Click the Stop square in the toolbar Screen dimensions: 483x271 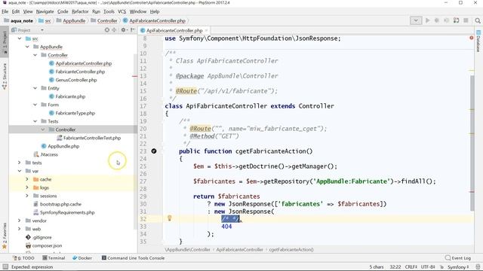(466, 20)
